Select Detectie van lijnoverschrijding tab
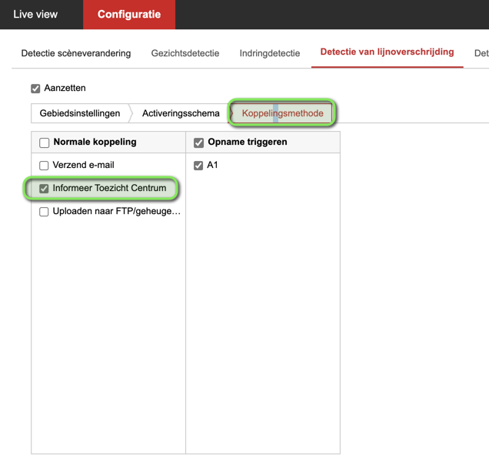Image resolution: width=489 pixels, height=476 pixels. (x=387, y=52)
